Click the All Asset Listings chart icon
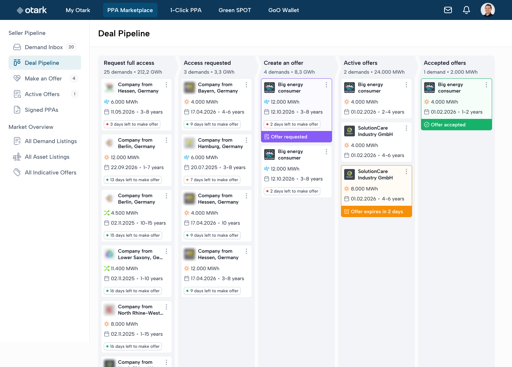512x367 pixels. click(x=17, y=157)
